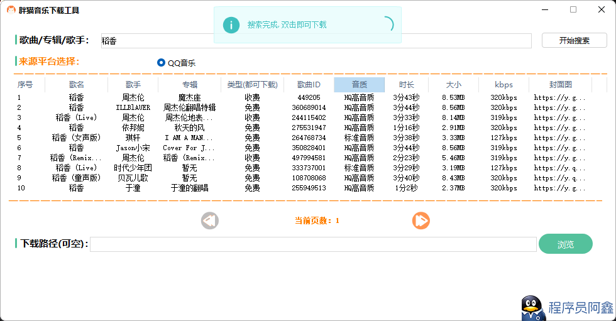This screenshot has width=616, height=321.
Task: Sort by the 序号 column header
Action: (25, 85)
